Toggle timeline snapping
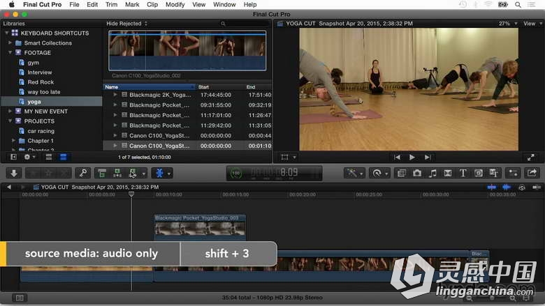The height and width of the screenshot is (306, 545). (x=537, y=187)
